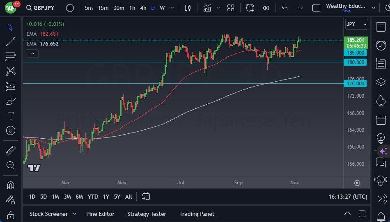Toggle lock all drawing tools
The width and height of the screenshot is (390, 222).
10,215
